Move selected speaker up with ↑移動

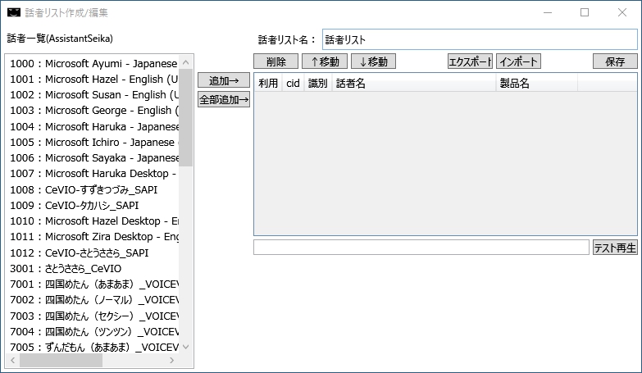pyautogui.click(x=325, y=61)
